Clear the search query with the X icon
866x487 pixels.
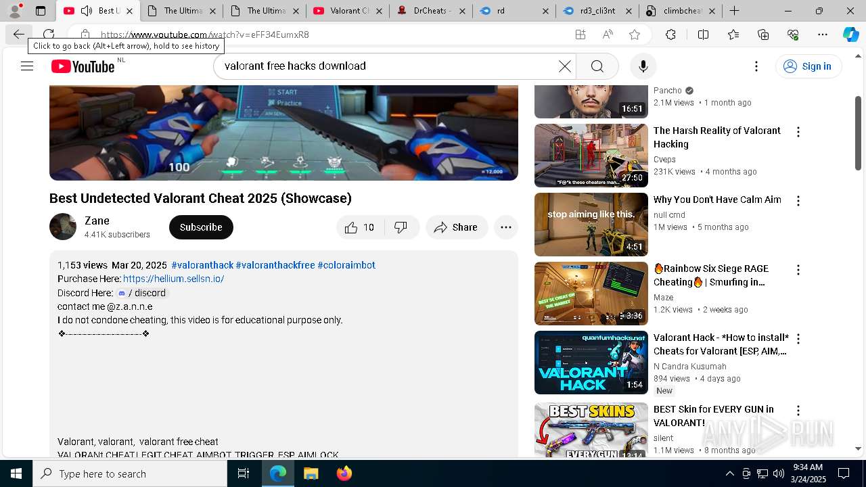tap(564, 66)
